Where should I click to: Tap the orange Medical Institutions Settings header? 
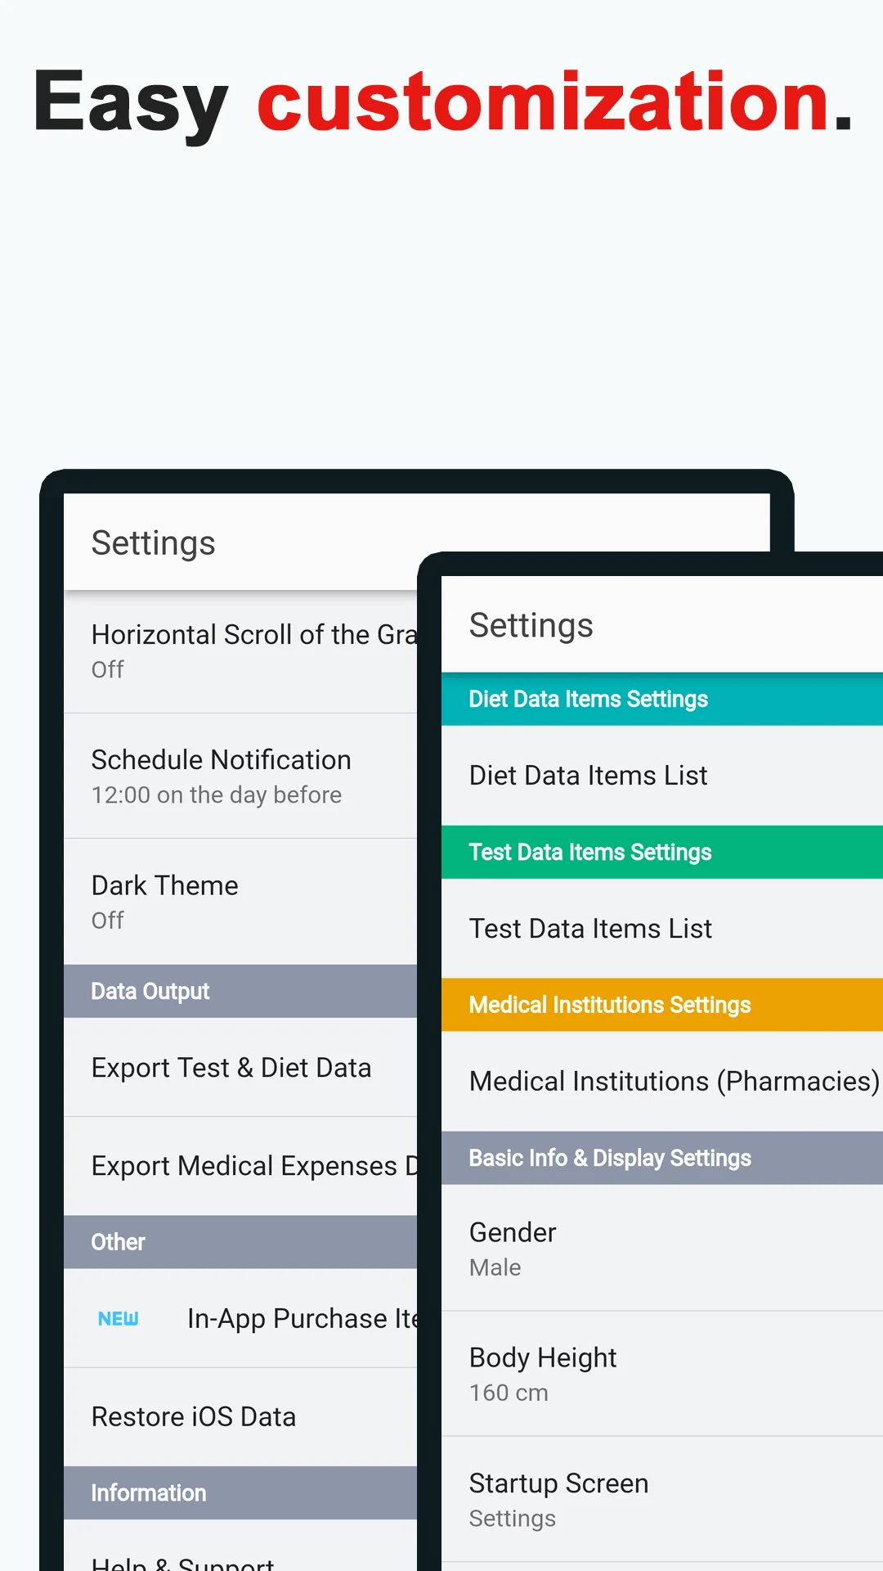[x=662, y=1005]
